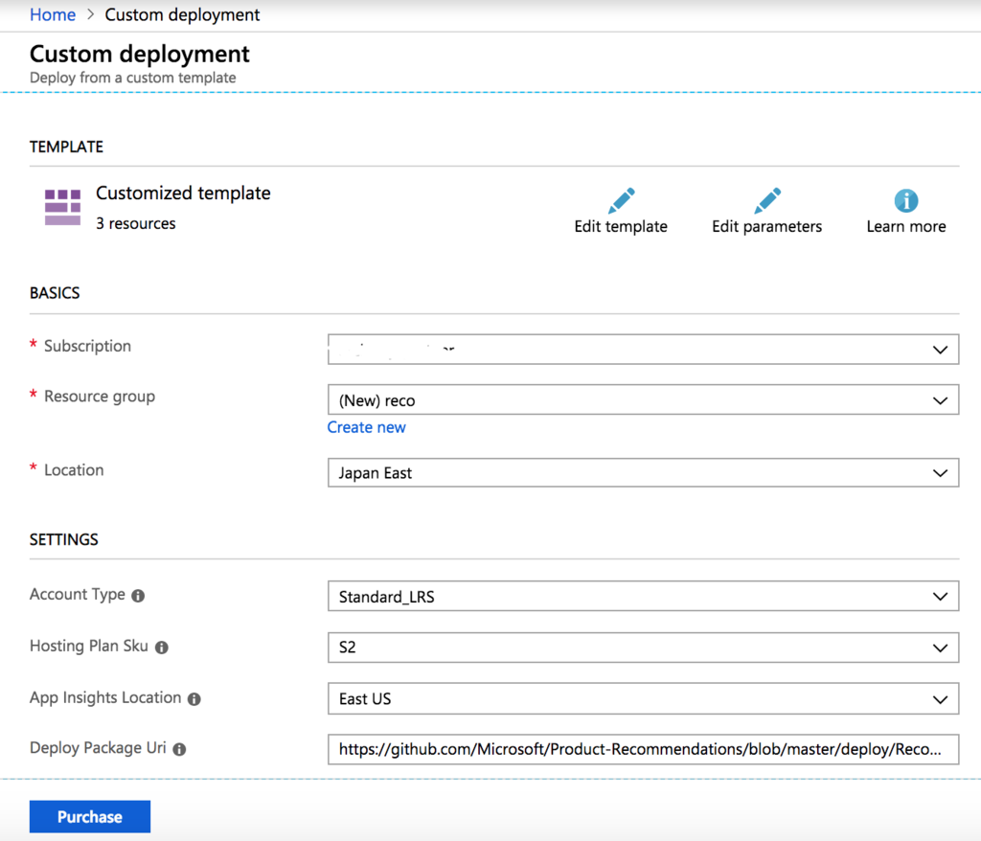The width and height of the screenshot is (981, 841).
Task: Click the Purchase button
Action: point(90,817)
